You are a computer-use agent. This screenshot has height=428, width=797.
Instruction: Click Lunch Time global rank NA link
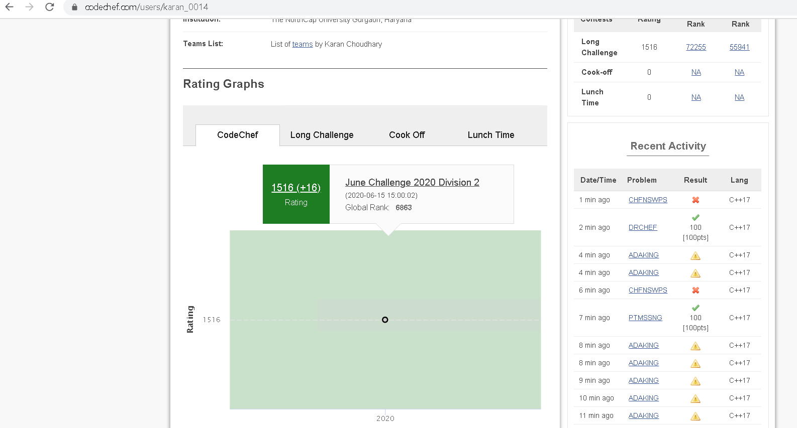click(696, 97)
